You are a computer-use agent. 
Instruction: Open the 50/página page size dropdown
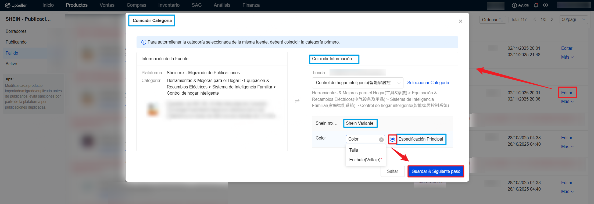point(574,20)
